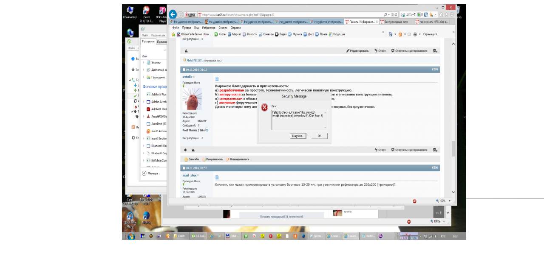Click РУС language indicator in tray

coord(442,236)
